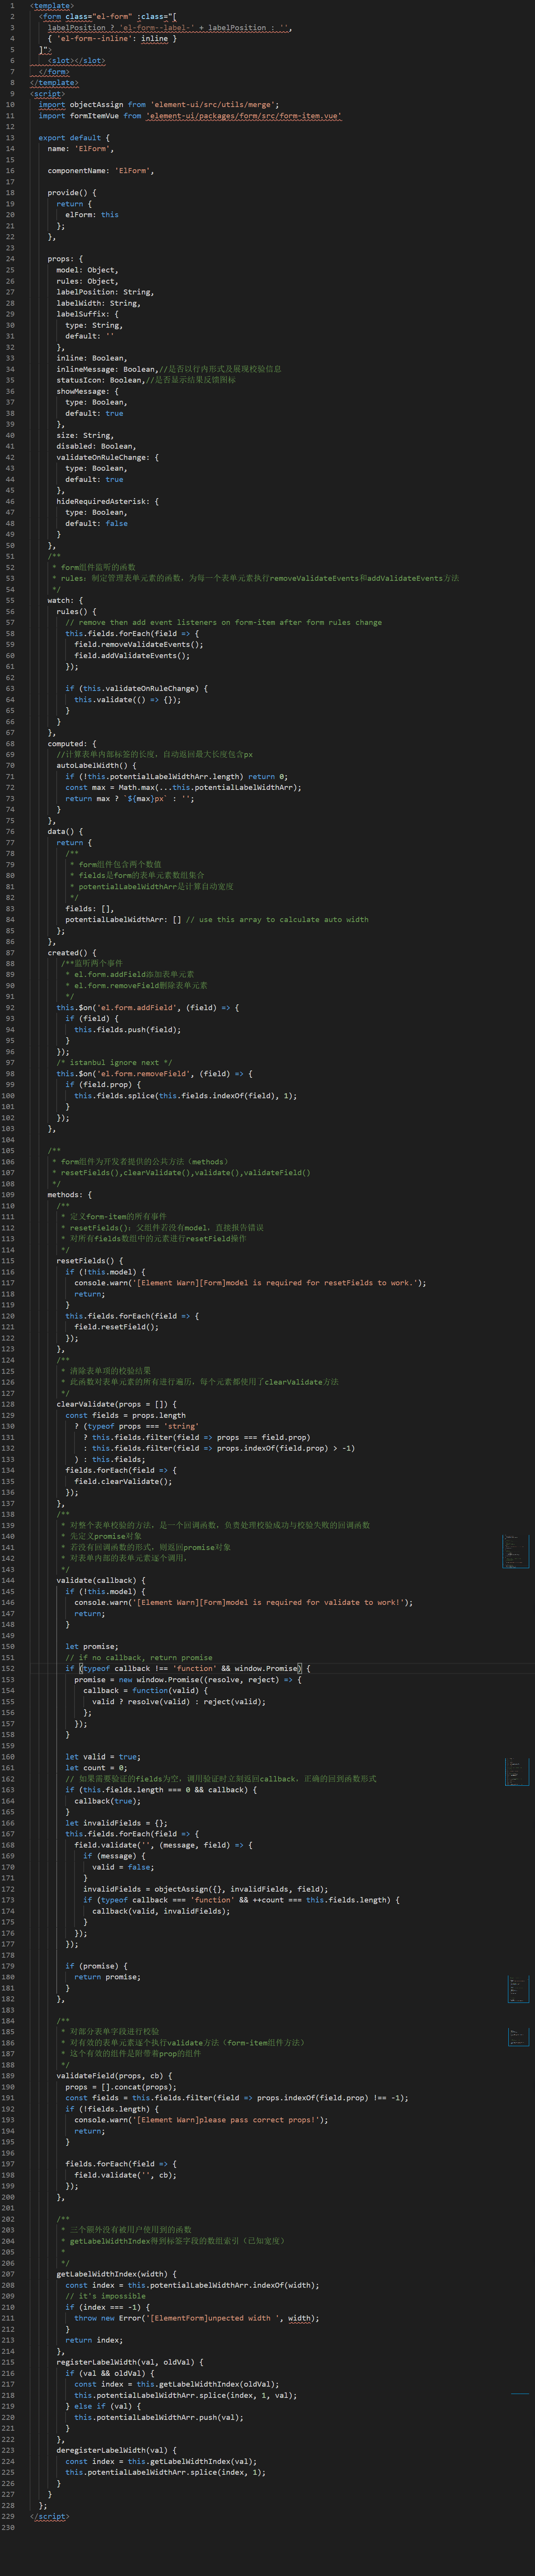Click the 'promise = new window.Promise' line
Image resolution: width=535 pixels, height=2576 pixels.
(188, 1679)
